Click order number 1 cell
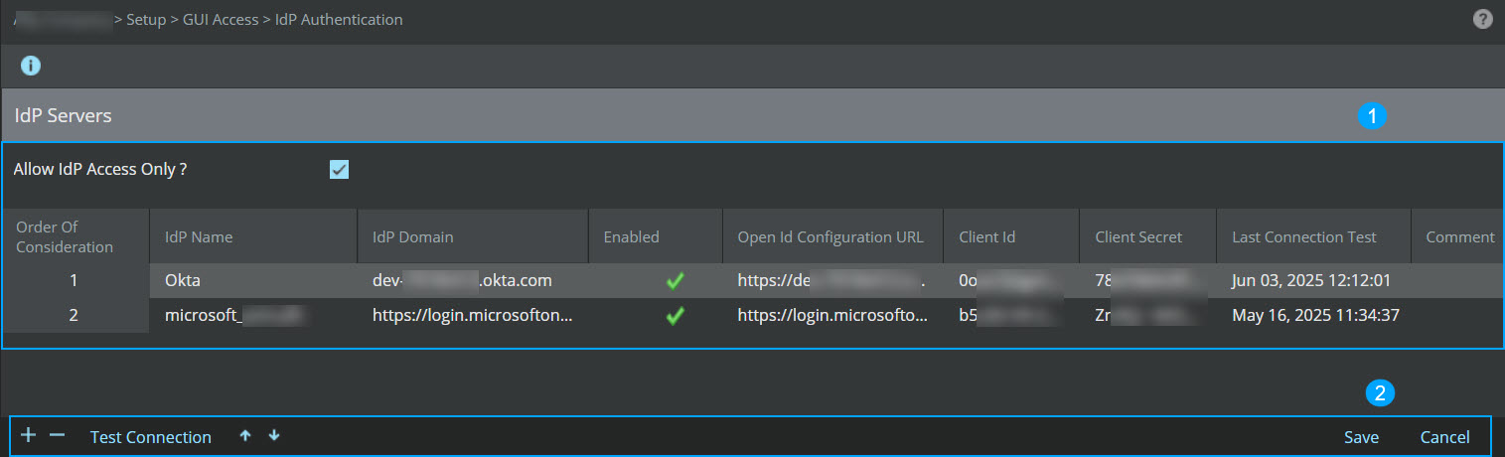The image size is (1505, 457). 75,281
